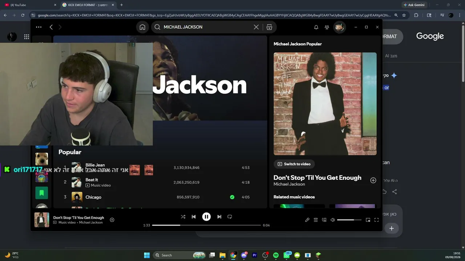Open a new Chrome tab
465x261 pixels.
coord(121,5)
